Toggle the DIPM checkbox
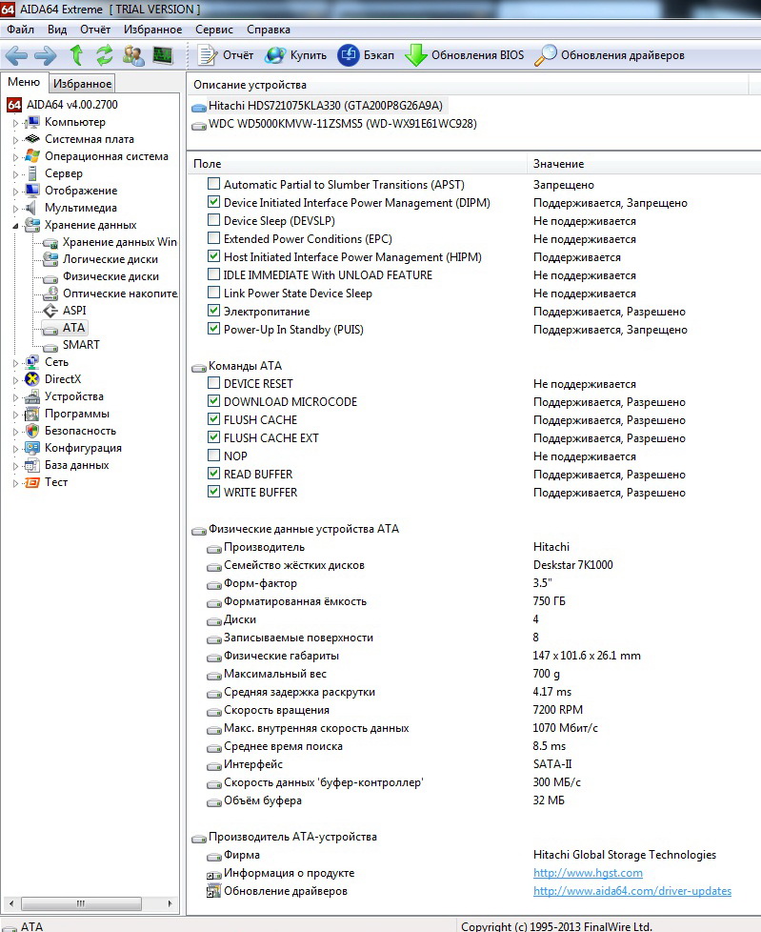761x932 pixels. pos(214,201)
